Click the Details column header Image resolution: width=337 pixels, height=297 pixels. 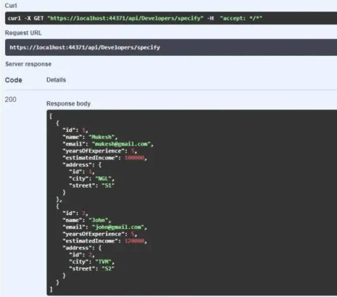(56, 80)
